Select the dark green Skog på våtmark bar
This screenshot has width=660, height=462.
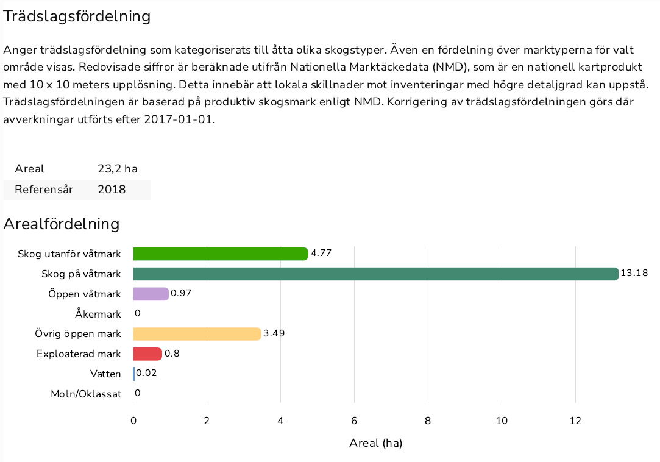[x=376, y=274]
